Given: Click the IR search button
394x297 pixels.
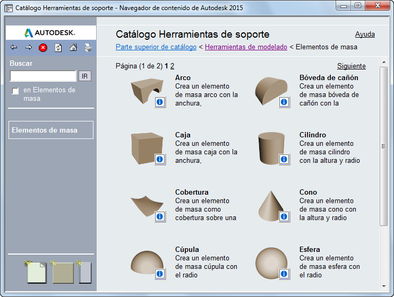Looking at the screenshot, I should [85, 76].
